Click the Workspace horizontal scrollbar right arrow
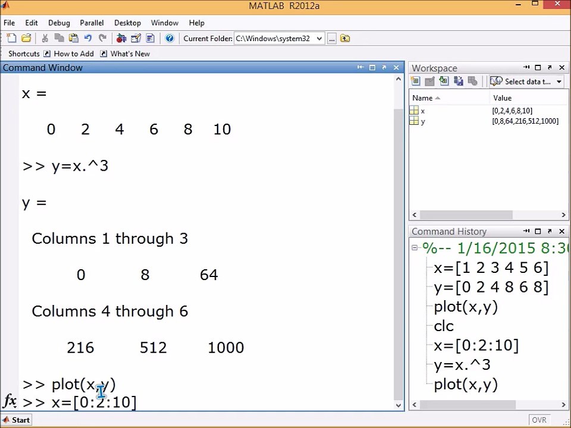Viewport: 571px width, 428px height. [x=563, y=215]
